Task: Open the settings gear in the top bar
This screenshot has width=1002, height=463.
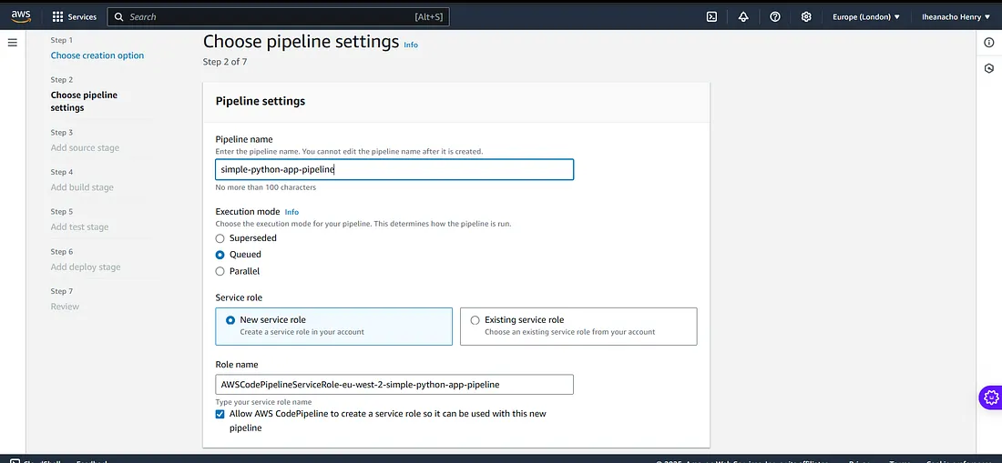Action: click(806, 17)
